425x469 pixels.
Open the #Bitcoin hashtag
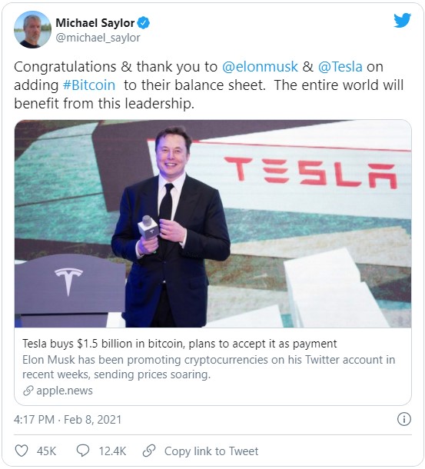point(89,85)
